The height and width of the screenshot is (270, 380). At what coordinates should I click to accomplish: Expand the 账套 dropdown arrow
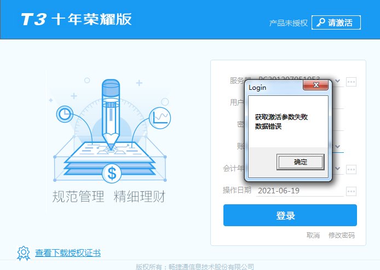point(338,146)
